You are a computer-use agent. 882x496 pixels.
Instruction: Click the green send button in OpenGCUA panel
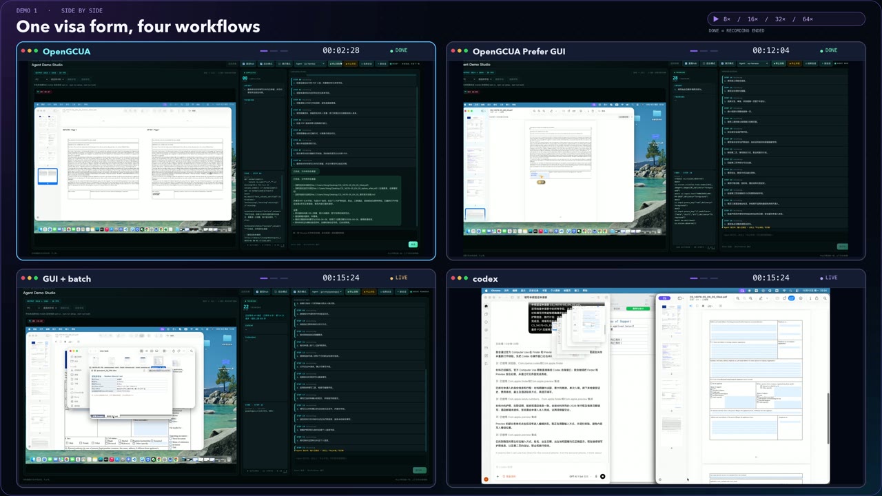pyautogui.click(x=413, y=244)
